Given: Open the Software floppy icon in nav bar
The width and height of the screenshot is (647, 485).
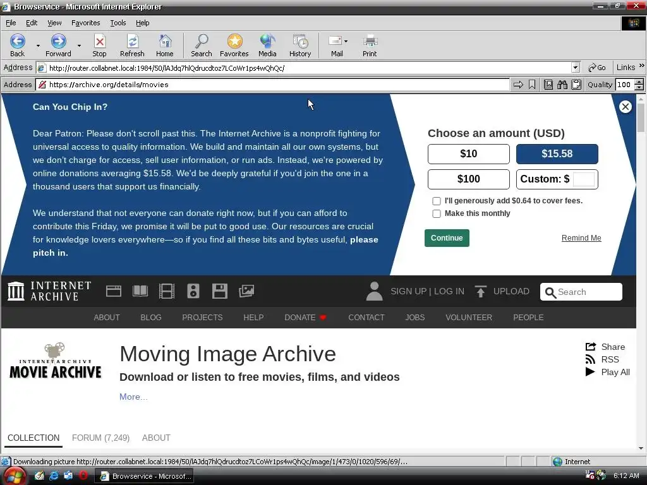Looking at the screenshot, I should (219, 291).
